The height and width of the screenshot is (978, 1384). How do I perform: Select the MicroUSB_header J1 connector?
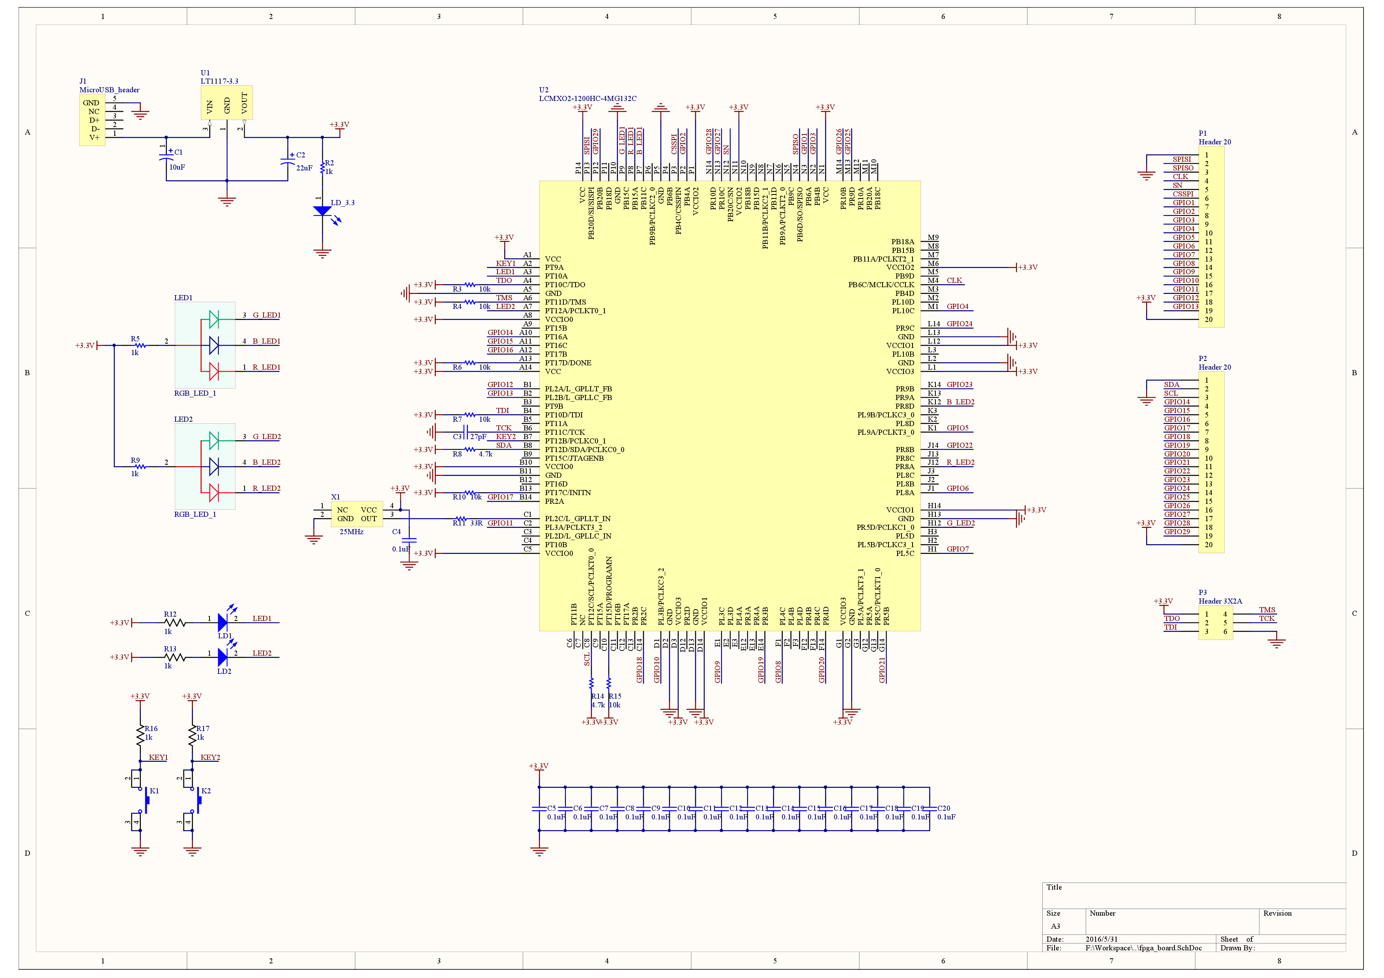click(92, 120)
